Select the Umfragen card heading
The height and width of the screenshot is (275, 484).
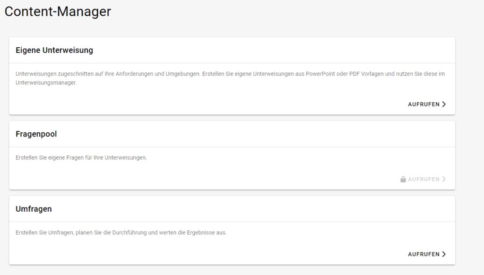click(x=34, y=209)
